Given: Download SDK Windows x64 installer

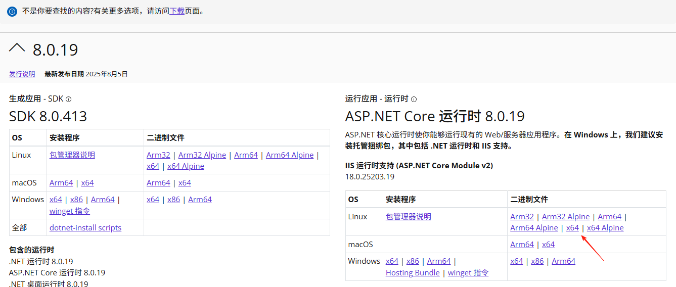Looking at the screenshot, I should coord(56,200).
